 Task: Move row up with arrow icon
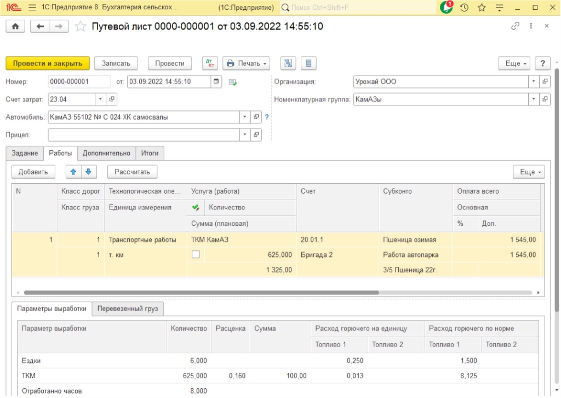[x=73, y=172]
